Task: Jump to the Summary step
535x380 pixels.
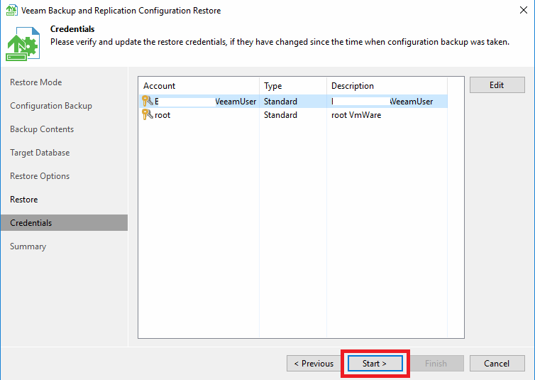Action: click(x=28, y=246)
